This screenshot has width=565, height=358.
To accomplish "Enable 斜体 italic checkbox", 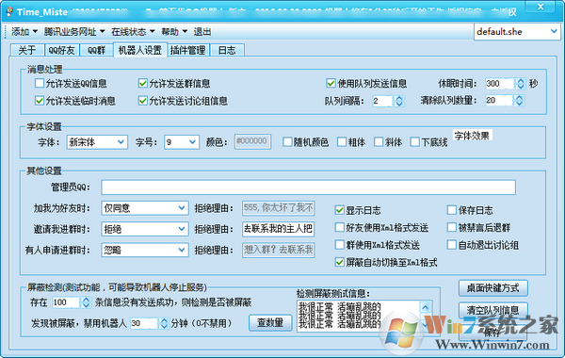I will point(379,141).
